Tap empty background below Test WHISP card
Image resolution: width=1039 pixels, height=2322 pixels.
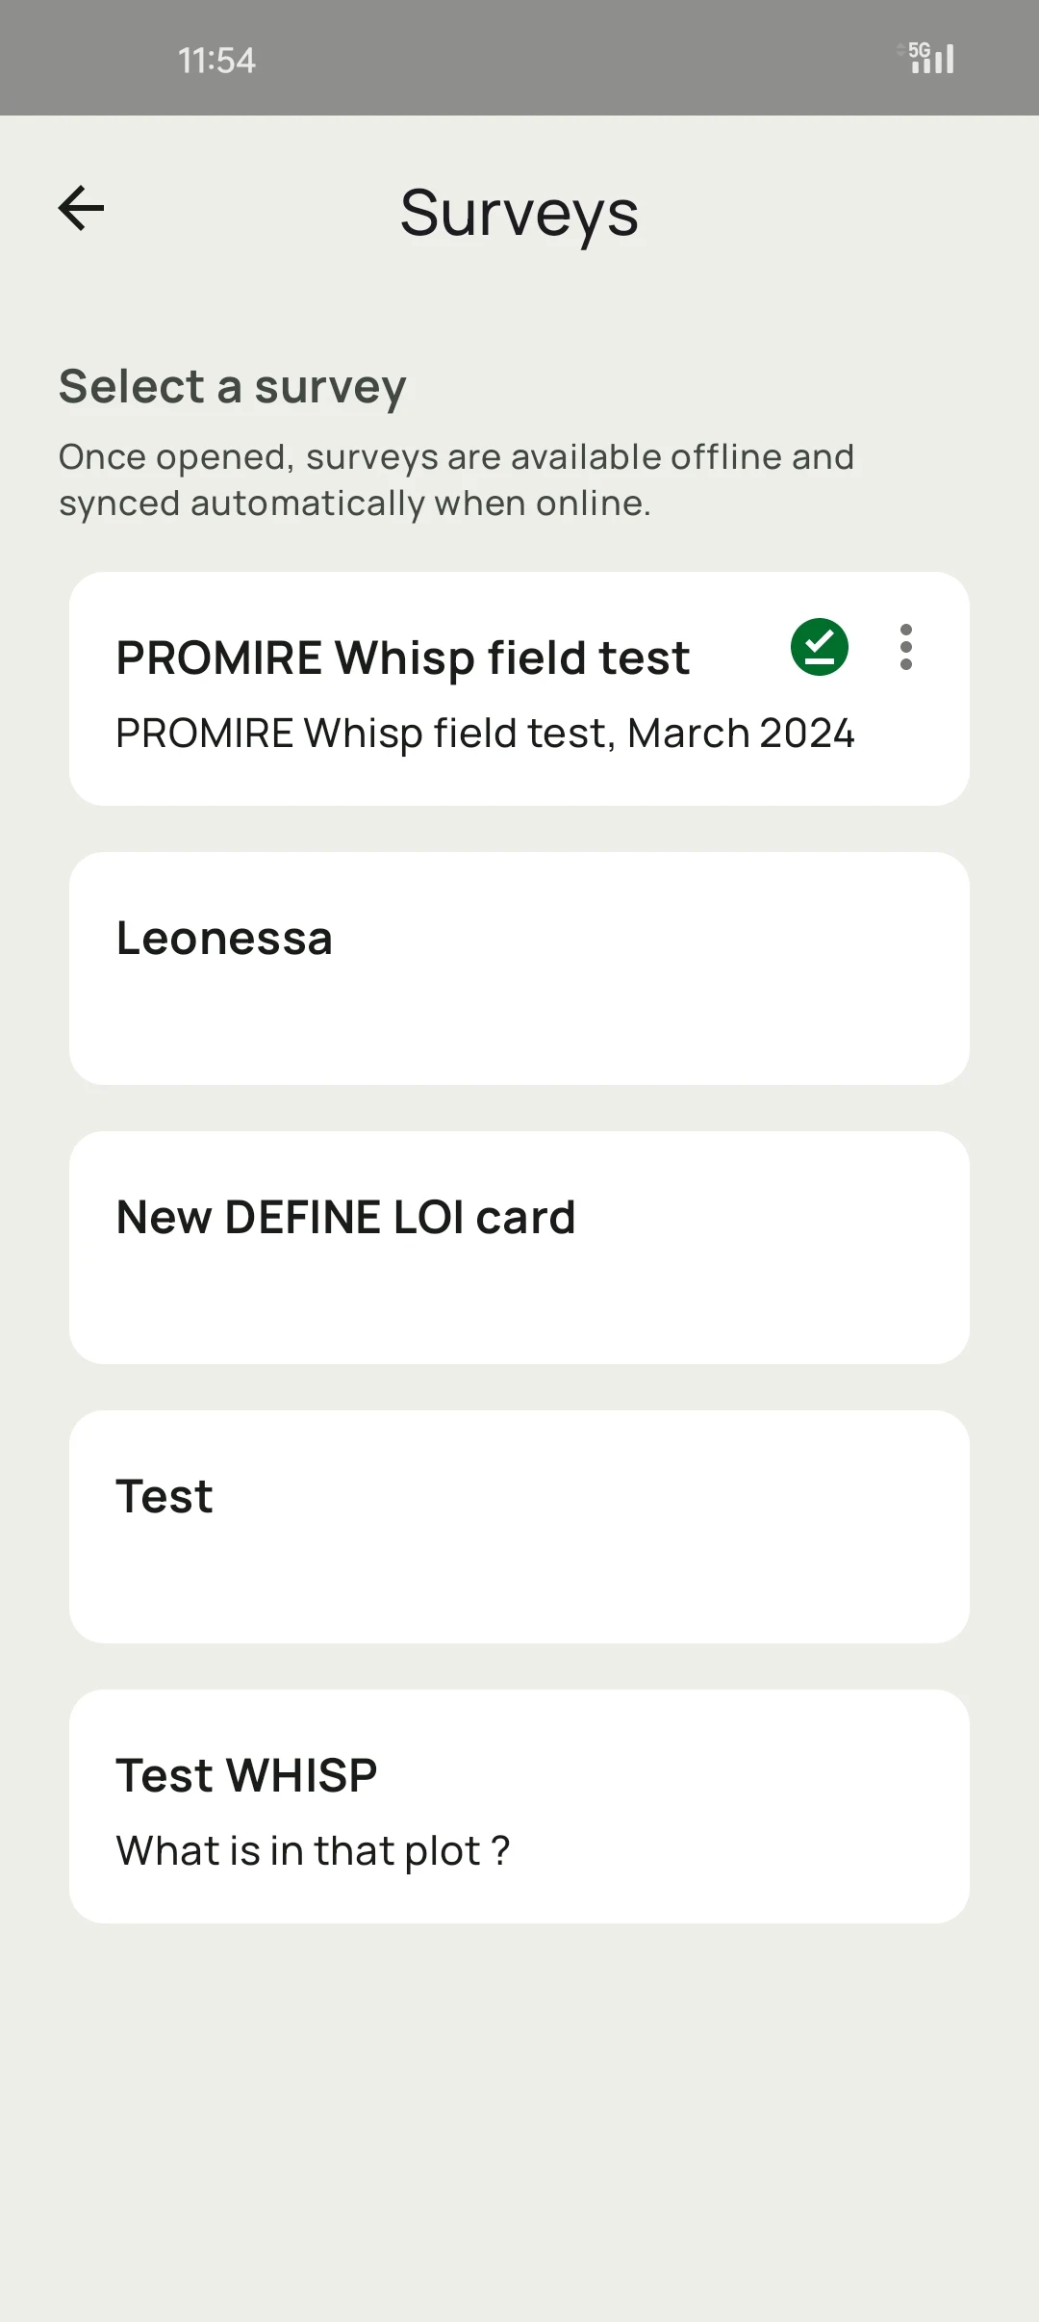(519, 2118)
